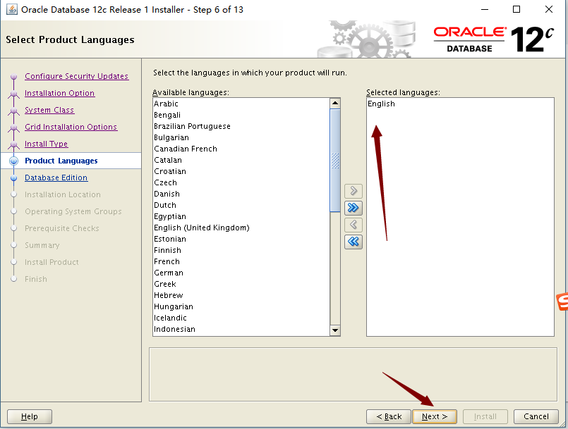
Task: Select Estonian language entry
Action: click(241, 239)
